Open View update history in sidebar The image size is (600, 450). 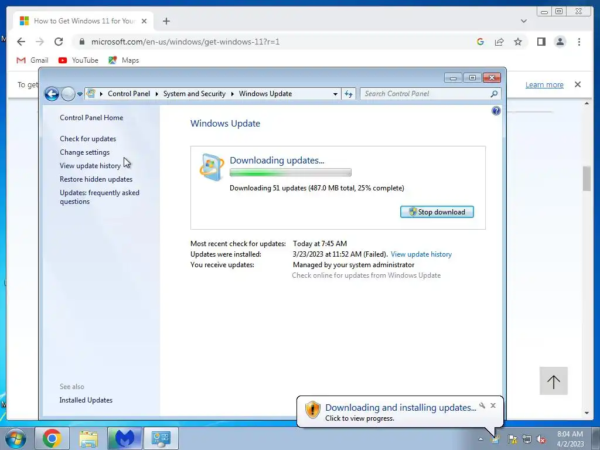(90, 166)
